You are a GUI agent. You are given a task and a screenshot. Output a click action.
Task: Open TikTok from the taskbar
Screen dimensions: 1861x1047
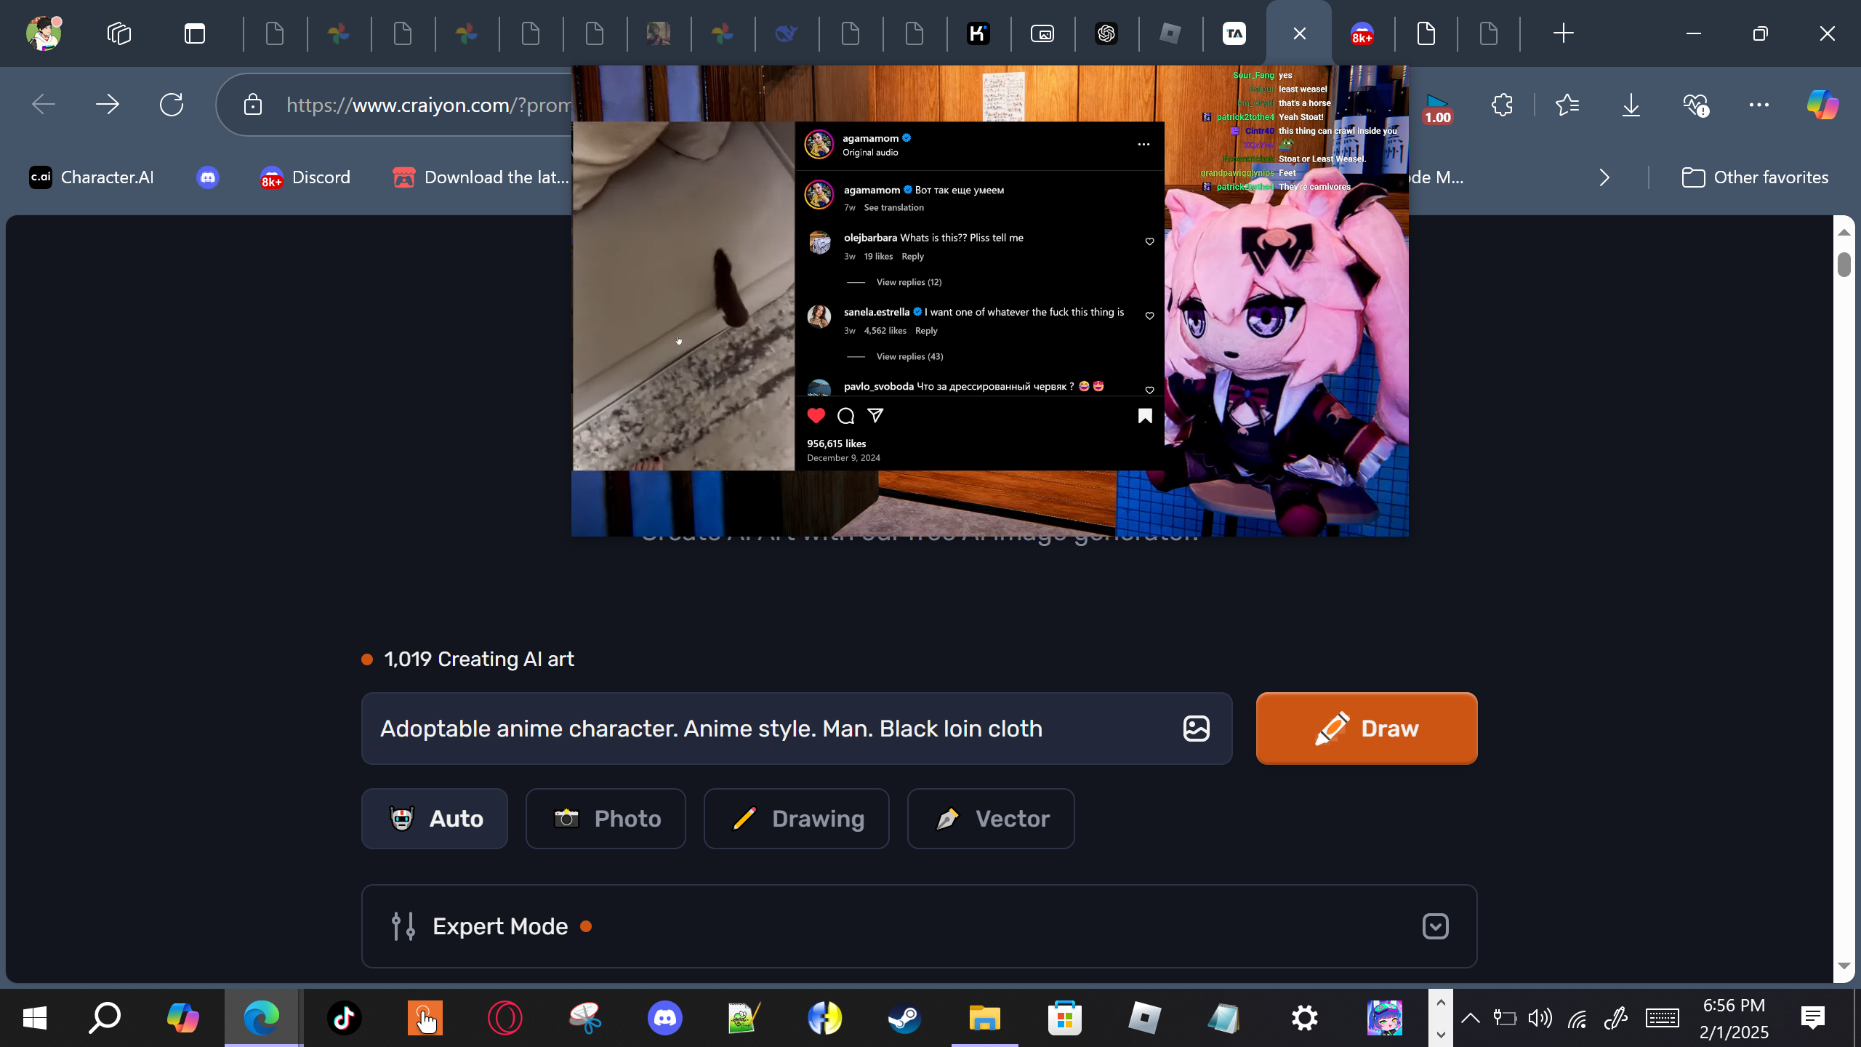[344, 1018]
